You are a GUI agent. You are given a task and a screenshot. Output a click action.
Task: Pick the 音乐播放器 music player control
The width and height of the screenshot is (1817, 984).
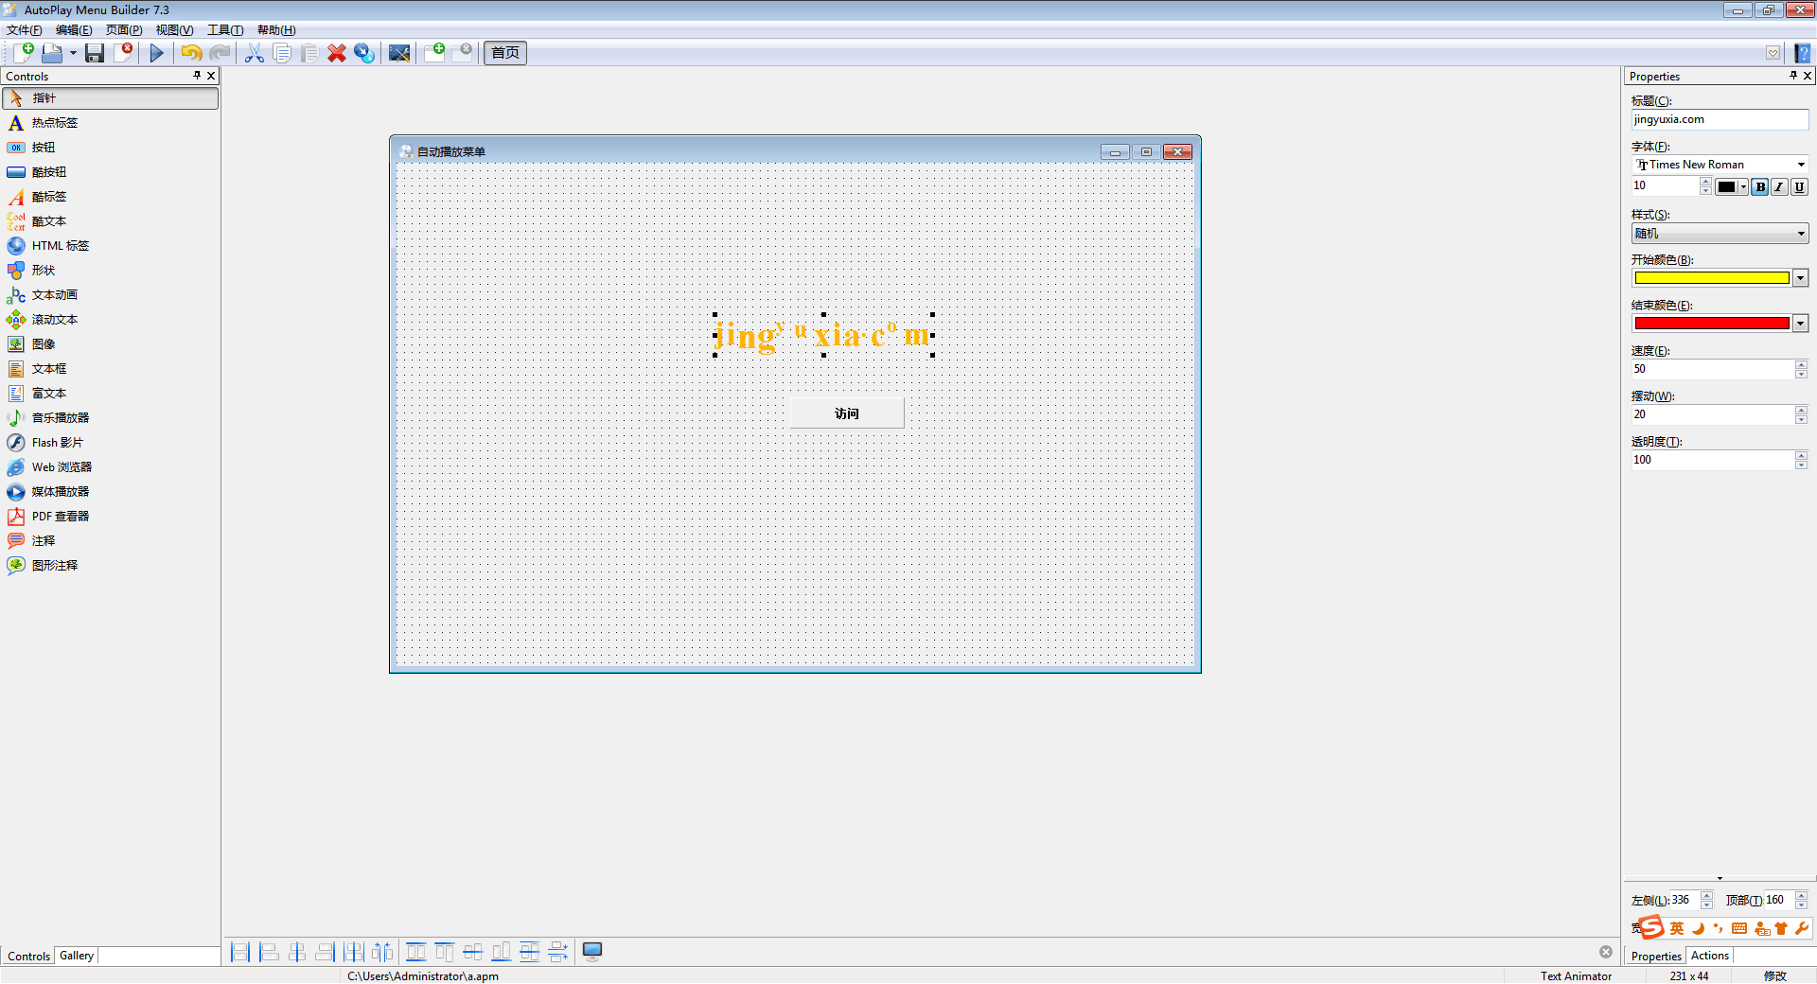[x=111, y=418]
